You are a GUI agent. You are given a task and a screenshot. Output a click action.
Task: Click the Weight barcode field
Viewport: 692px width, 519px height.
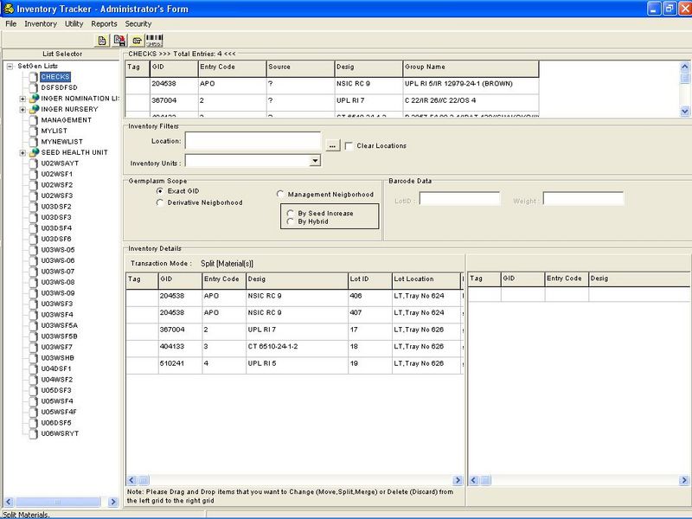[x=583, y=199]
